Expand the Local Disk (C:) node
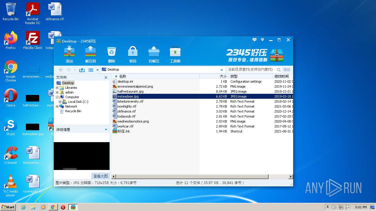376x211 pixels. [x=60, y=102]
